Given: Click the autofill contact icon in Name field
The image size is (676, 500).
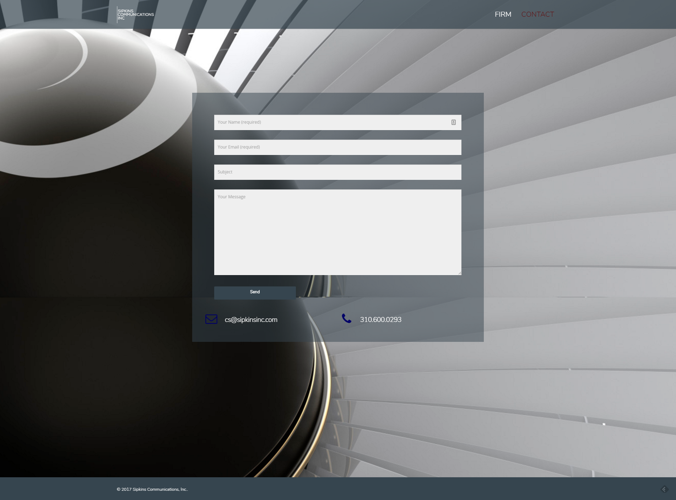Looking at the screenshot, I should point(454,122).
